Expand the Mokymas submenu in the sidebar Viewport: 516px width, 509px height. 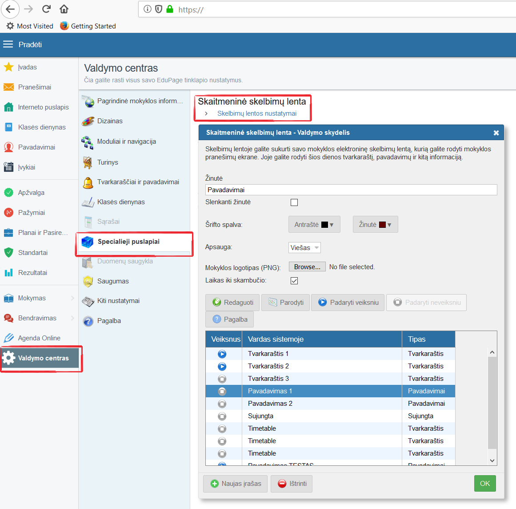(72, 298)
